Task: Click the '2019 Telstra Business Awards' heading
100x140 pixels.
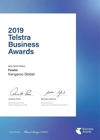Action: [24, 41]
